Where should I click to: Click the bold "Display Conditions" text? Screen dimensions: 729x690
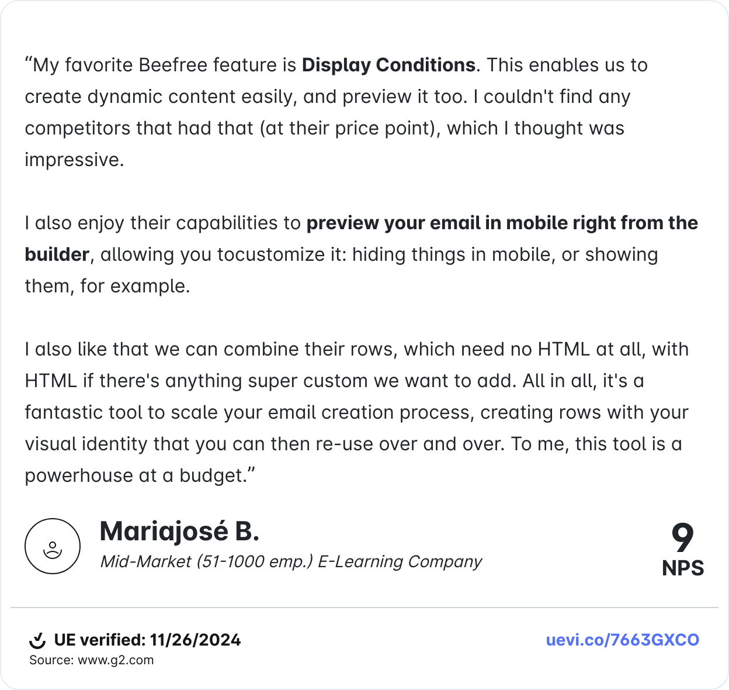388,65
